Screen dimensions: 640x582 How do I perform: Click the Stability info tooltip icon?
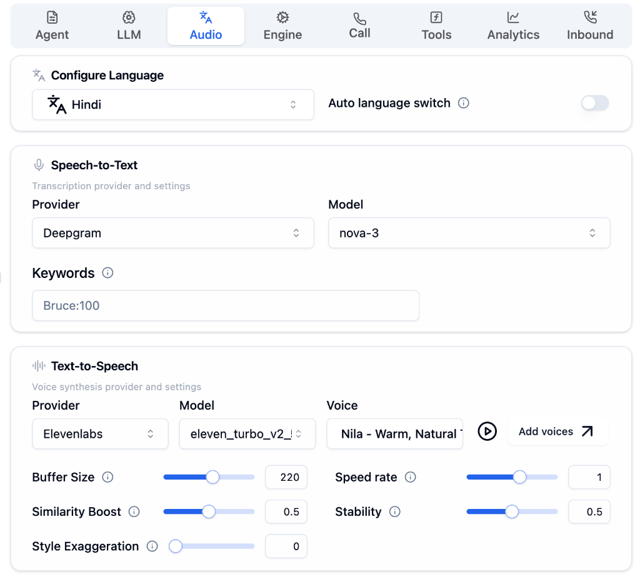pos(394,511)
